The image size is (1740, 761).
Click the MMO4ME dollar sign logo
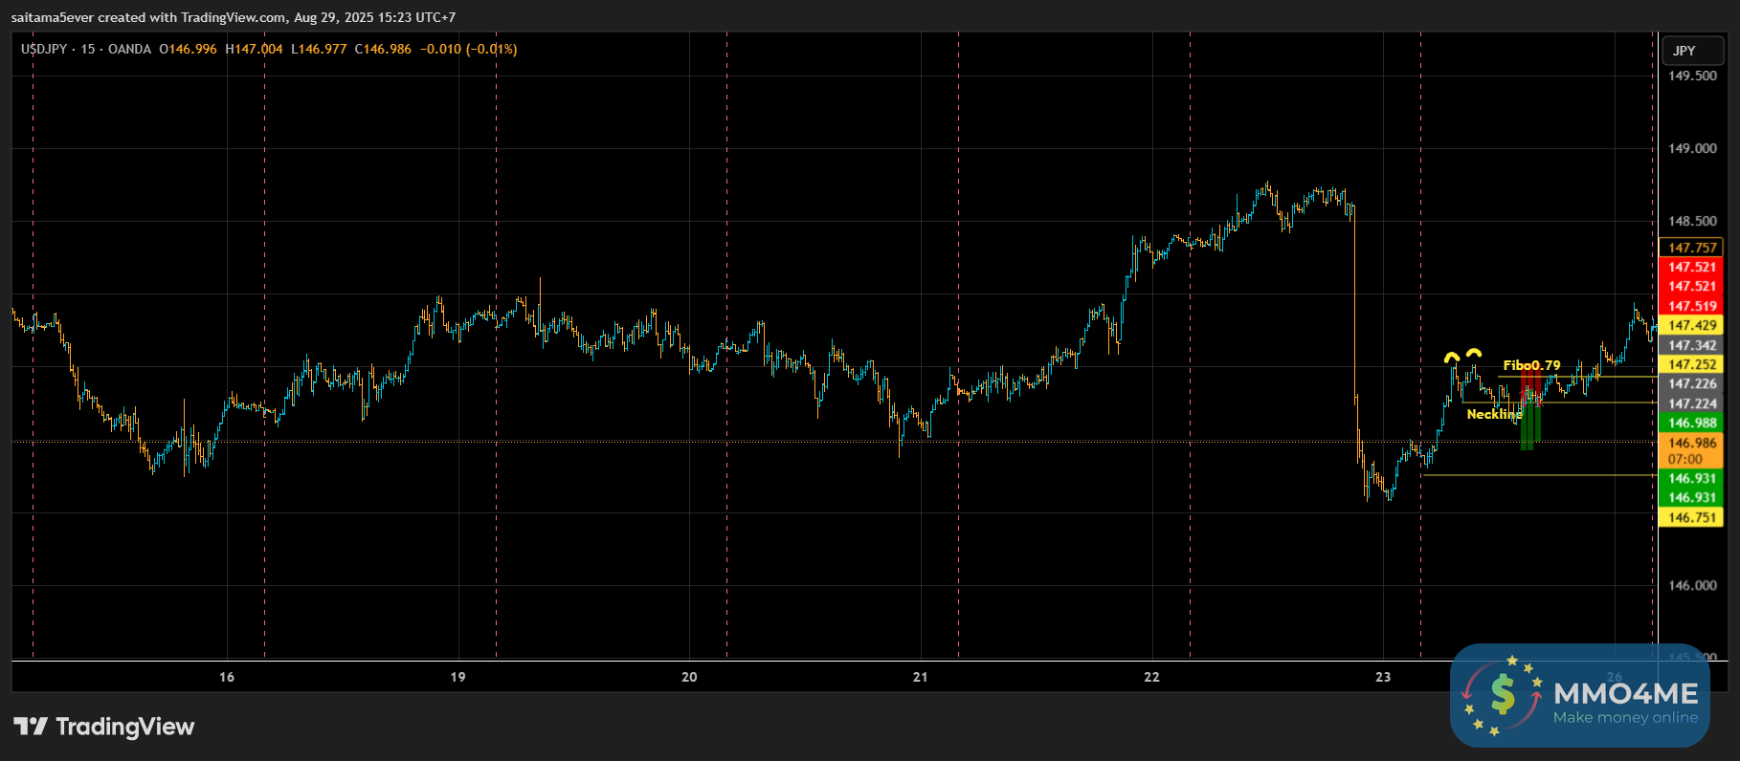pos(1503,694)
